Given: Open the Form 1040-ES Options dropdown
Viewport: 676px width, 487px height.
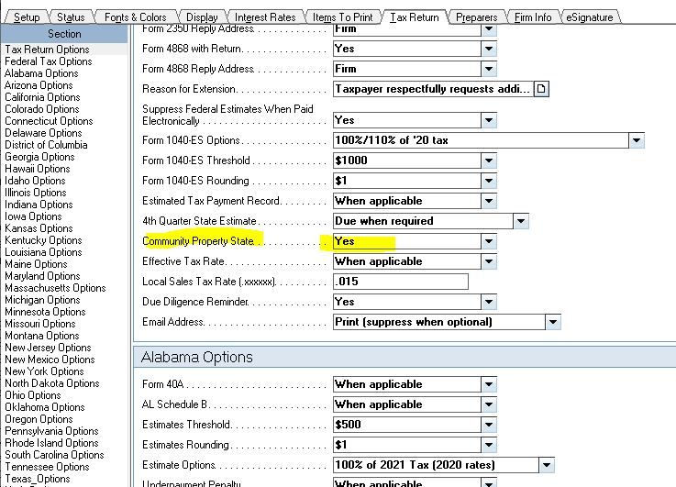Looking at the screenshot, I should [x=636, y=140].
